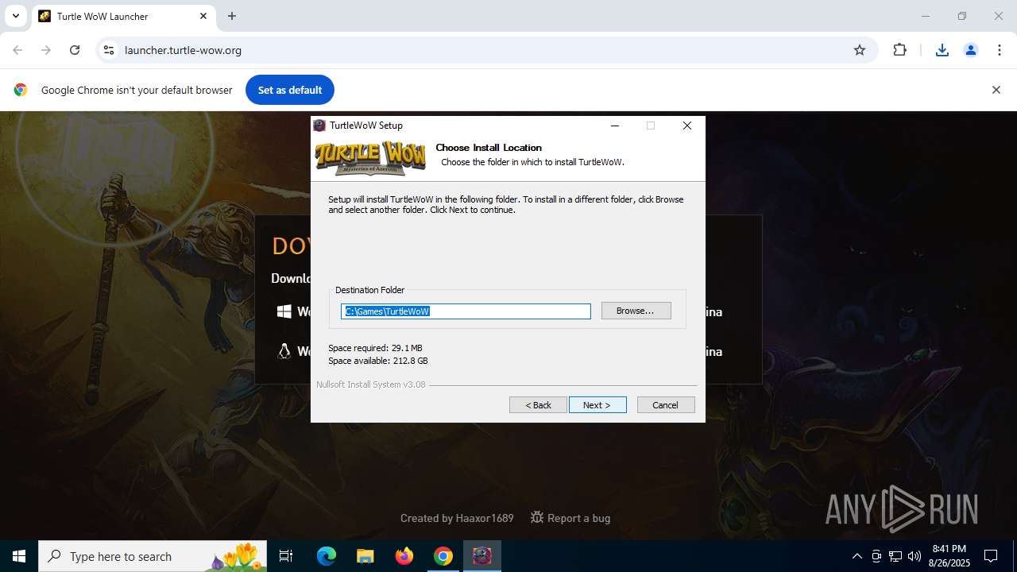Go back with the < Back button
The width and height of the screenshot is (1017, 572).
tap(538, 405)
